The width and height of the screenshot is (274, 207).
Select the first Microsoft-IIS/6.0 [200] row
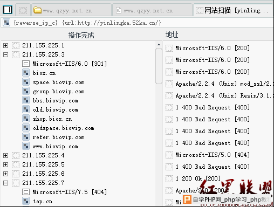click(x=213, y=48)
